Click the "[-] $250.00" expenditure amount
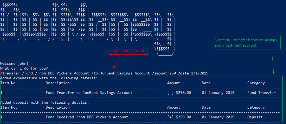The width and height of the screenshot is (286, 124). tap(179, 92)
